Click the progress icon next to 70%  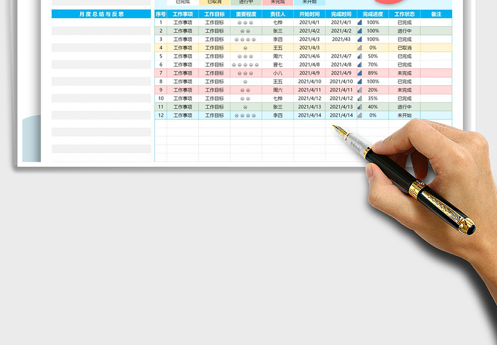click(360, 65)
